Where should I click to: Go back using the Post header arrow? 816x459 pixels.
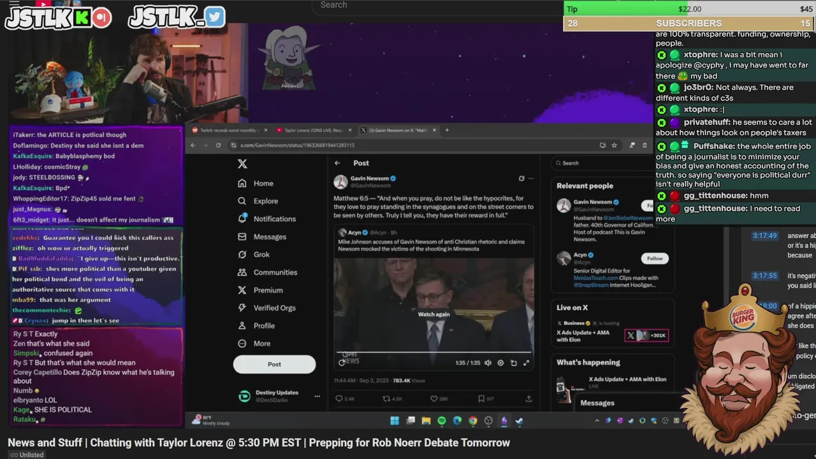pos(337,163)
